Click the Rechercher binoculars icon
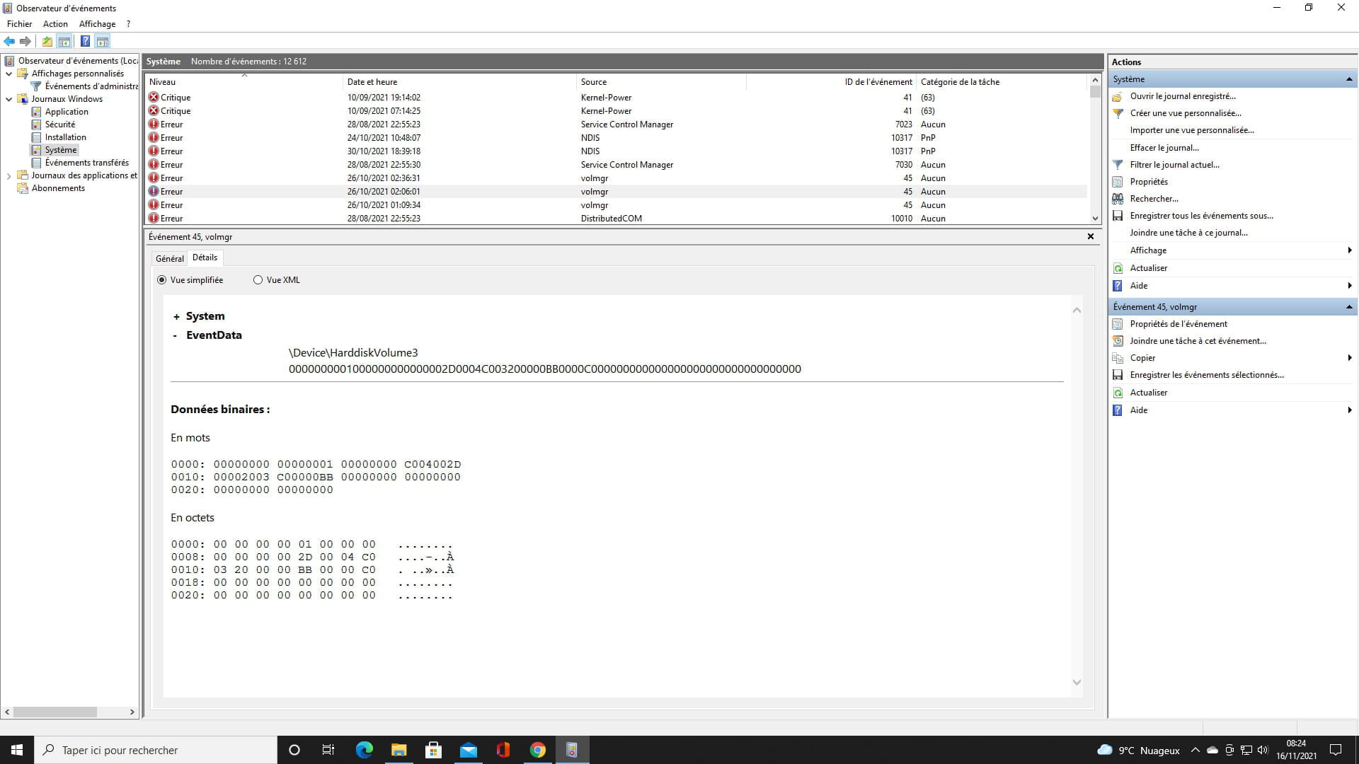 point(1118,199)
